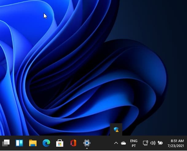Open Task View from the taskbar
Screen dimensions: 187x151
pyautogui.click(x=6, y=143)
